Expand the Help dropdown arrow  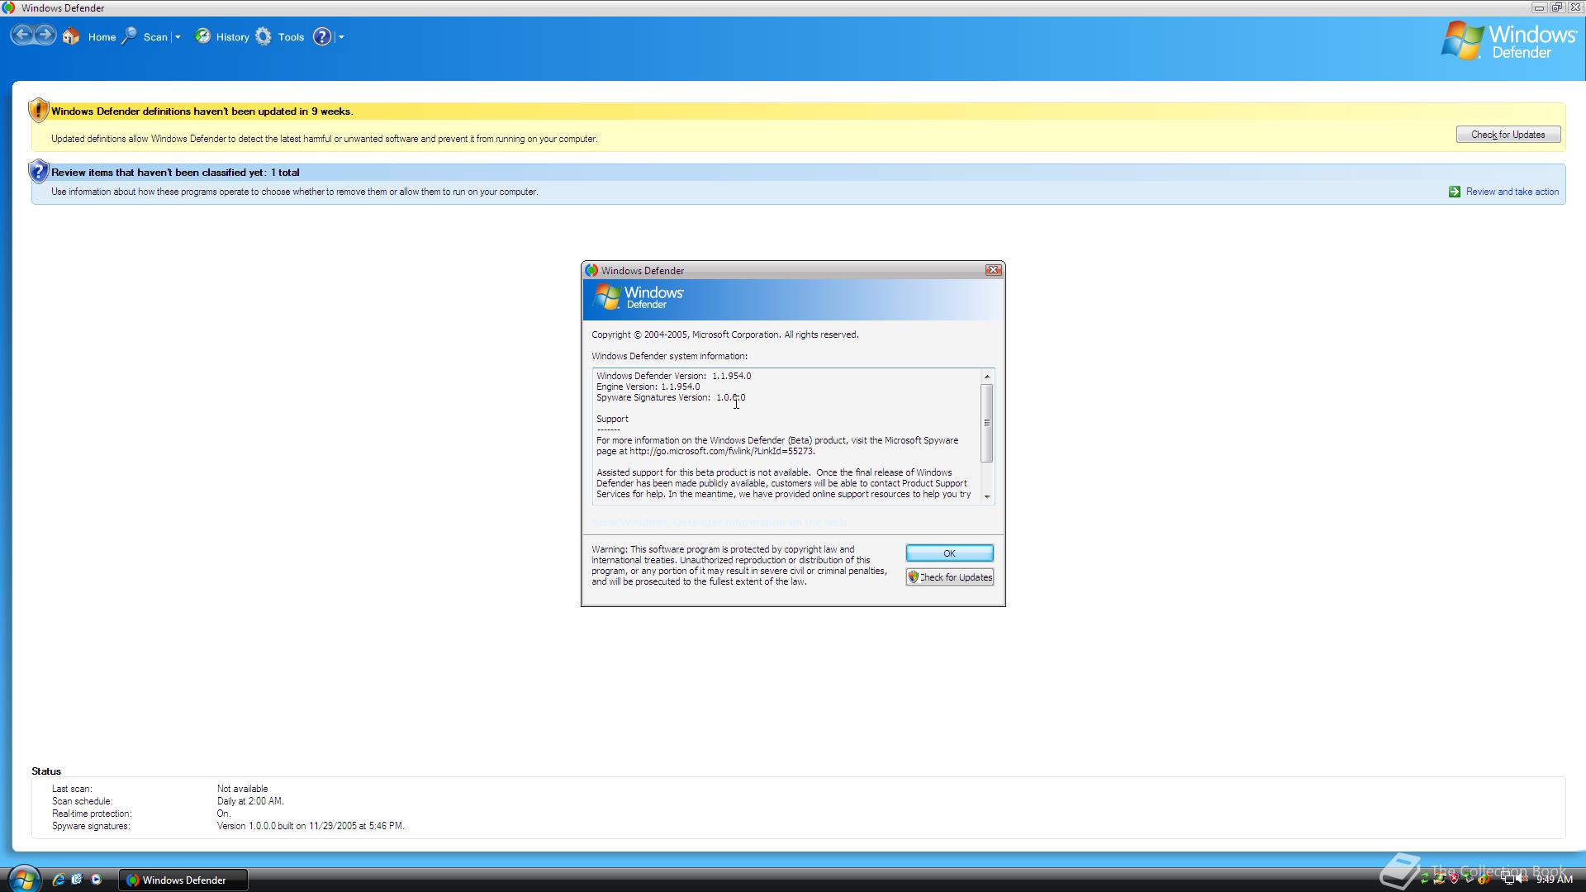pyautogui.click(x=341, y=37)
